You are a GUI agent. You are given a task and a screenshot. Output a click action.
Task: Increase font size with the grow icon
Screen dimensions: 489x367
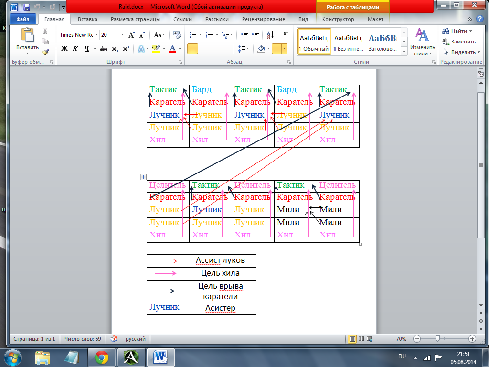[132, 35]
